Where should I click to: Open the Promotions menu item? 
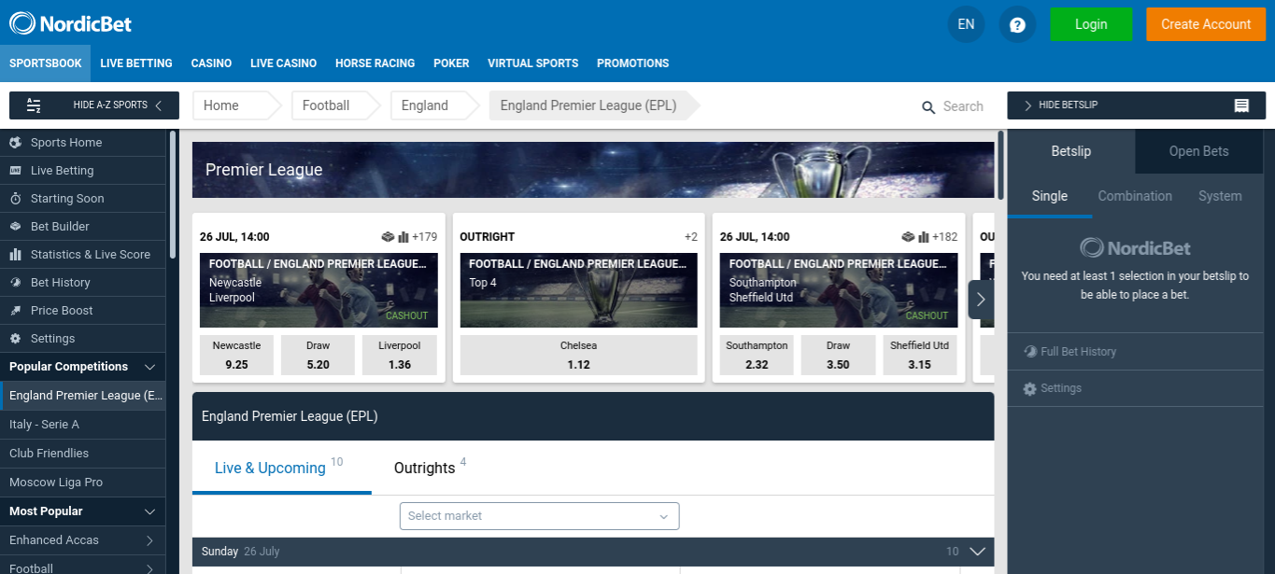[632, 63]
